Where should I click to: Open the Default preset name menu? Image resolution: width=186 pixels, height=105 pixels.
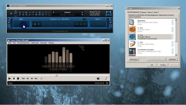[68, 12]
